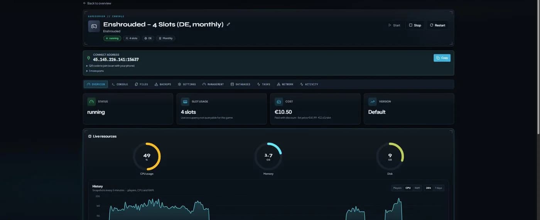This screenshot has height=220, width=540.
Task: Set history range to 7 days
Action: 439,188
